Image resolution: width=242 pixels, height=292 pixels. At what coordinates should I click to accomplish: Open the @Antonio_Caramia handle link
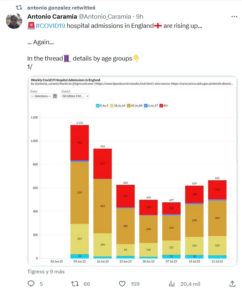pos(105,17)
